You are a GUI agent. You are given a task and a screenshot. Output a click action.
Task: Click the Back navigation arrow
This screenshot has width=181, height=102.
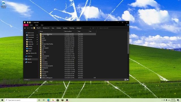(25, 28)
